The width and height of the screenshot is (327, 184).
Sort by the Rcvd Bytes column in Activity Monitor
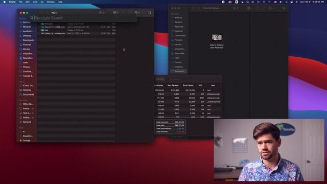[x=159, y=85]
